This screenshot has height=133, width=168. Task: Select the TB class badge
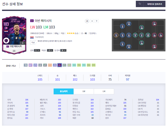(x=26, y=65)
